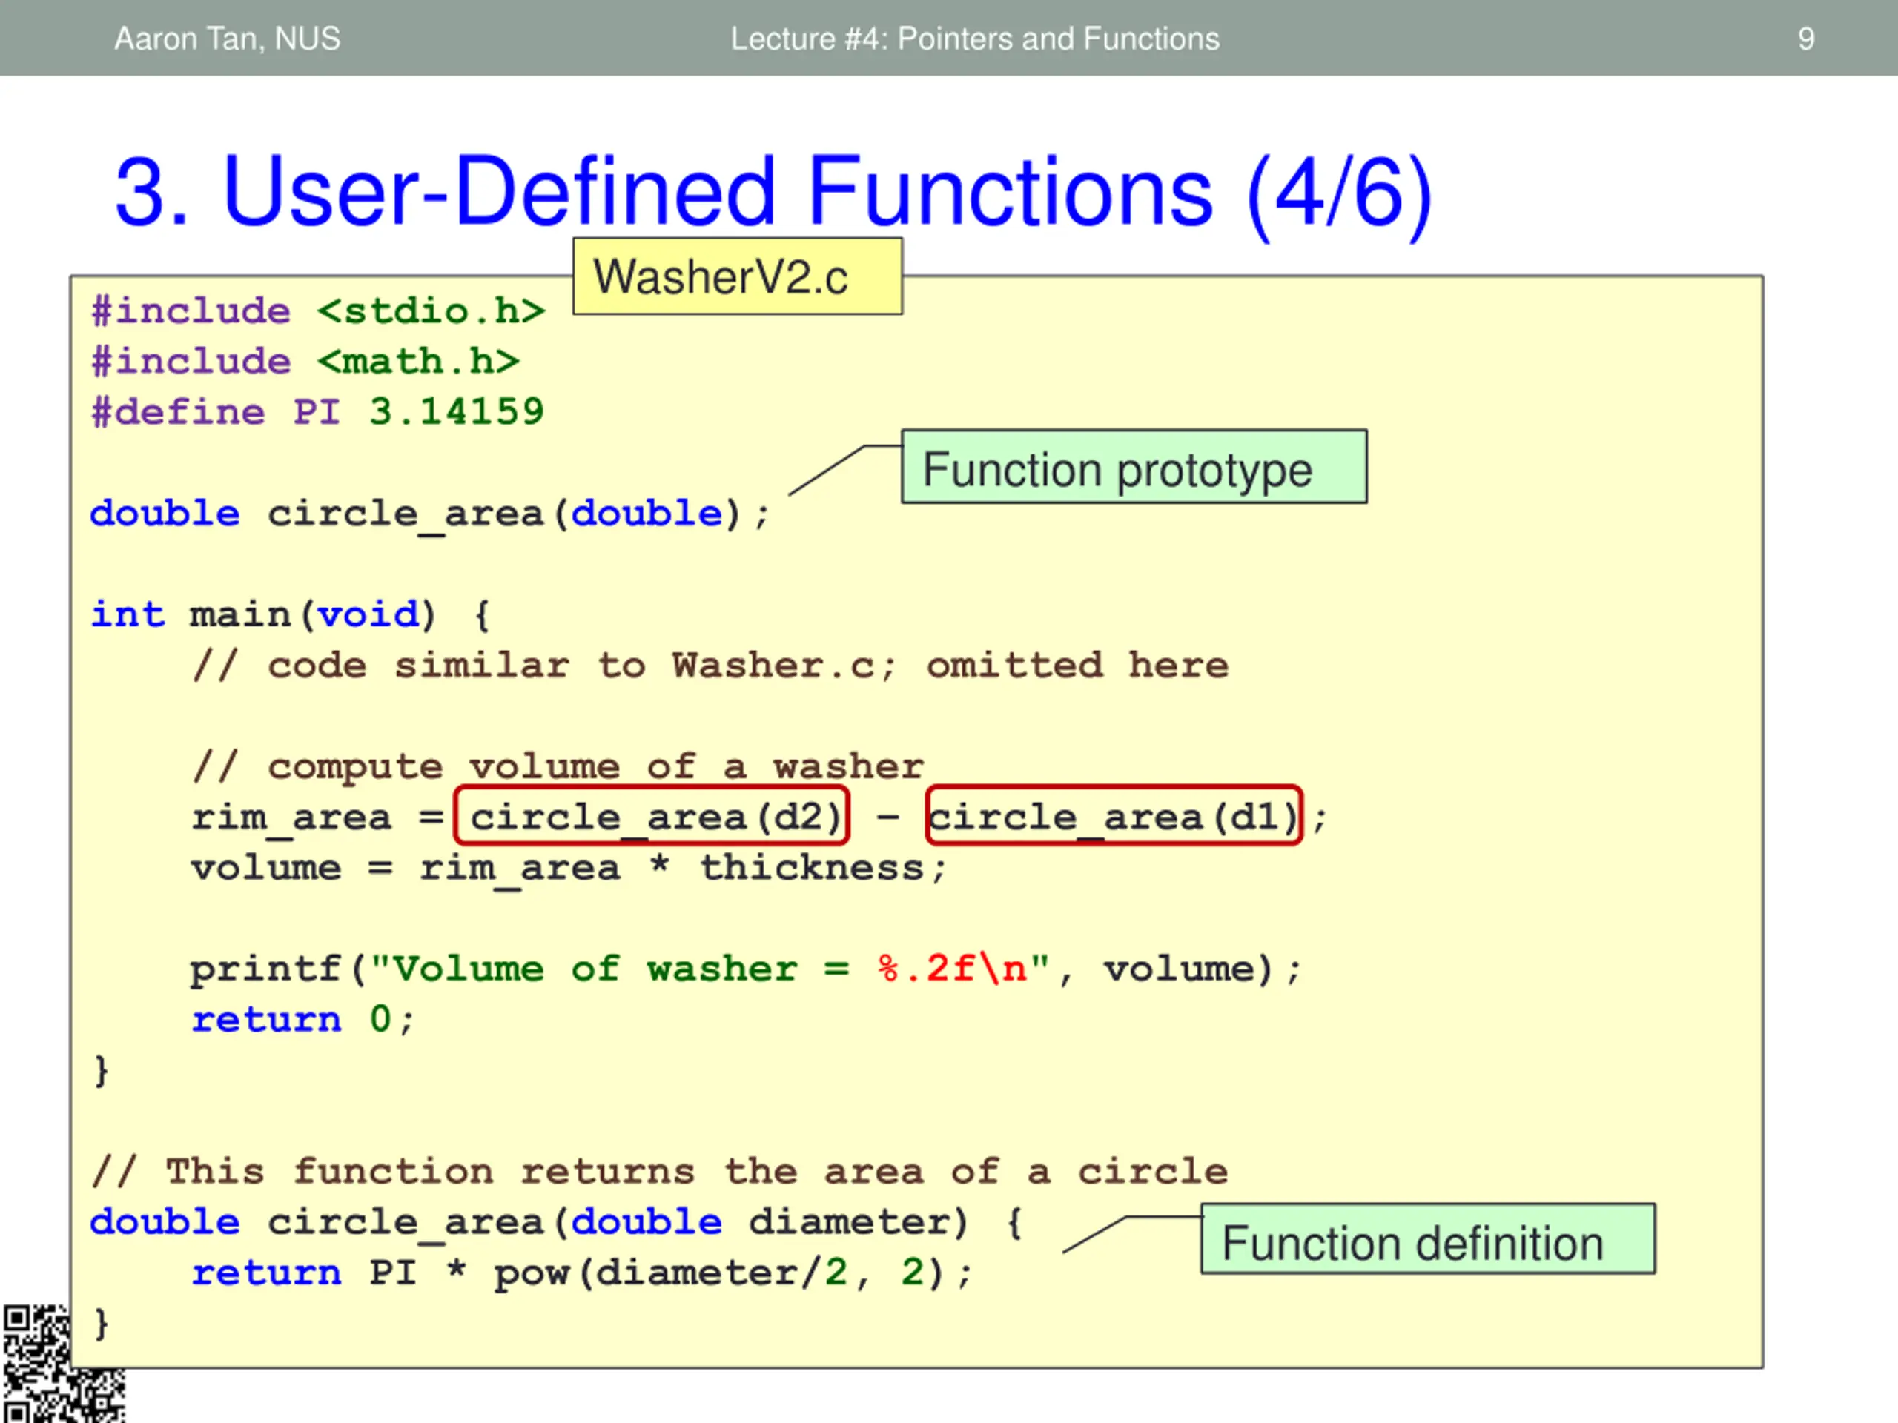This screenshot has width=1898, height=1423.
Task: Click the int main(void) line
Action: click(x=290, y=615)
